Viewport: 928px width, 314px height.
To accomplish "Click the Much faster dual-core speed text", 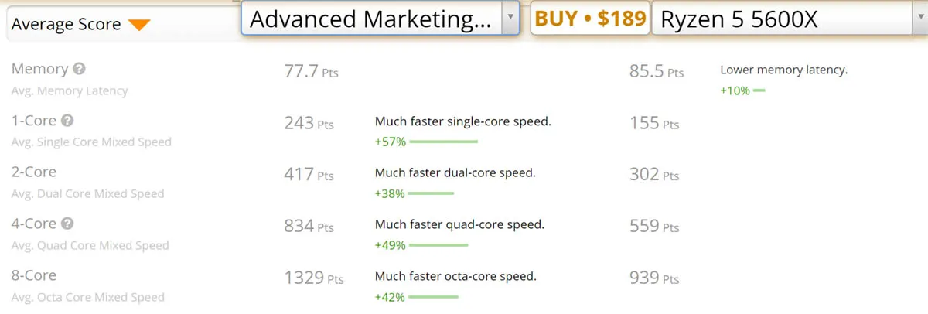I will point(455,172).
